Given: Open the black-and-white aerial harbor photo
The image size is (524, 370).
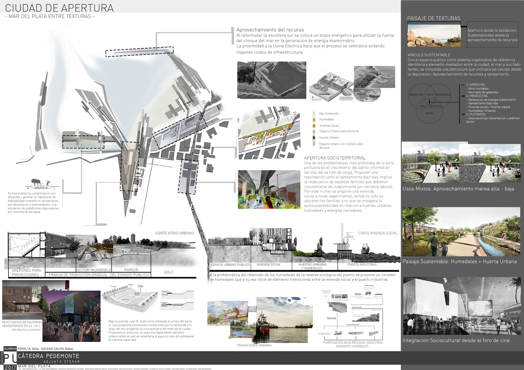Looking at the screenshot, I should [271, 80].
